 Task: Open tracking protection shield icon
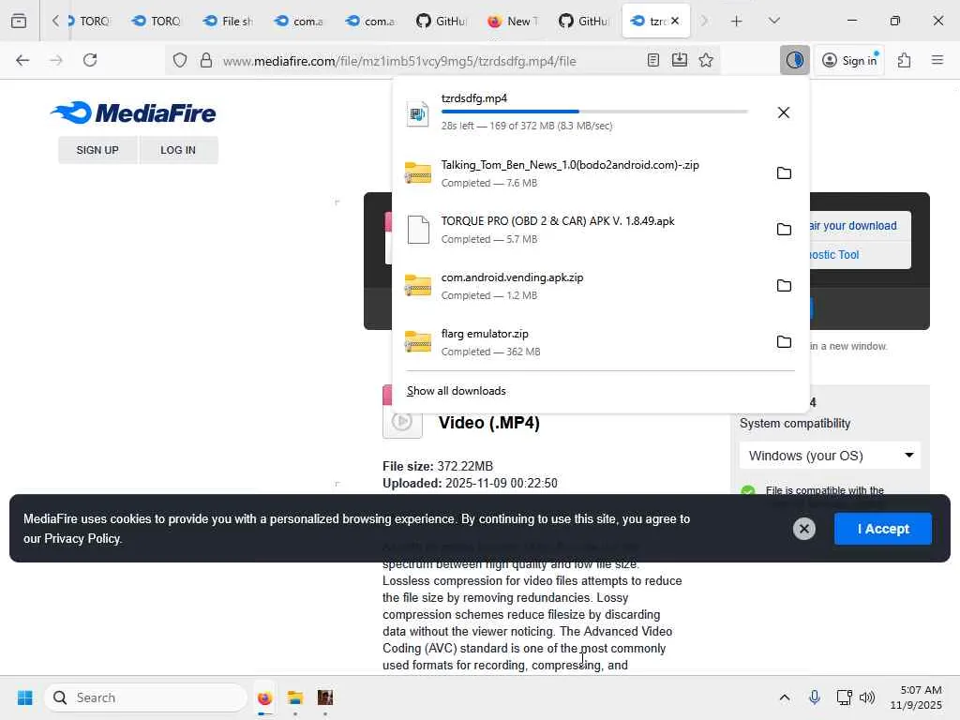pyautogui.click(x=179, y=60)
